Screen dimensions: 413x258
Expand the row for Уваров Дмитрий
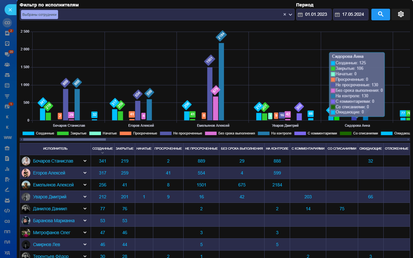tap(85, 197)
